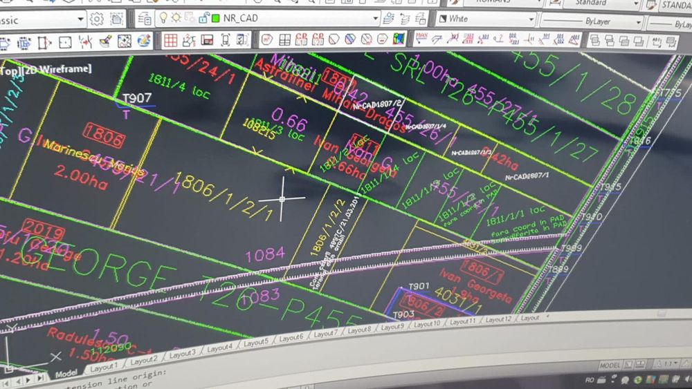Click the [Top][2D Wireframe] viewport label
This screenshot has height=389, width=692.
(x=46, y=70)
